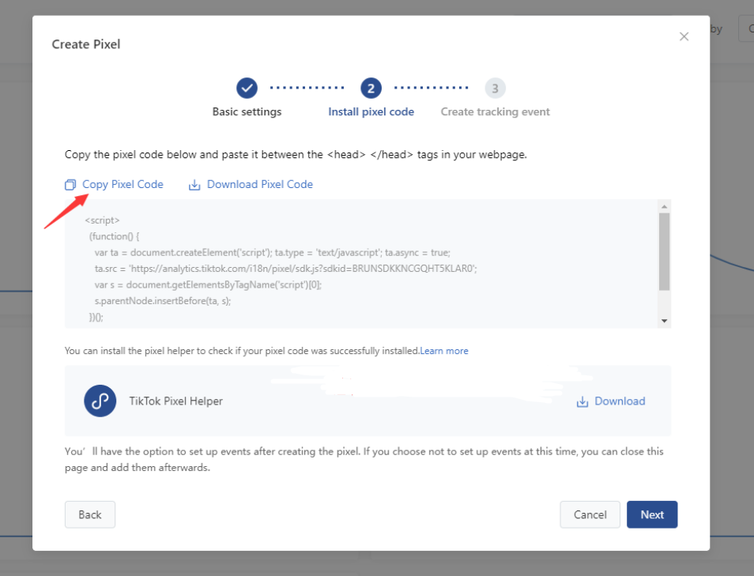This screenshot has height=576, width=754.
Task: Cancel the pixel creation
Action: coord(590,514)
